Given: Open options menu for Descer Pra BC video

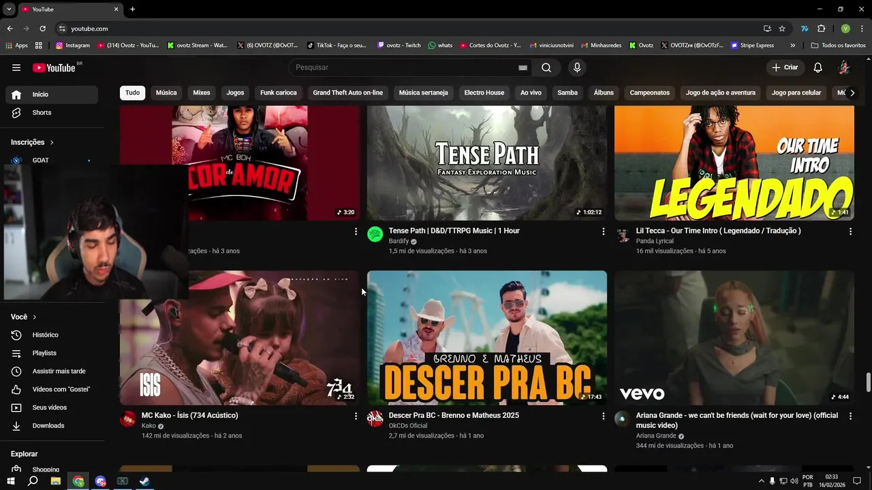Looking at the screenshot, I should point(603,416).
